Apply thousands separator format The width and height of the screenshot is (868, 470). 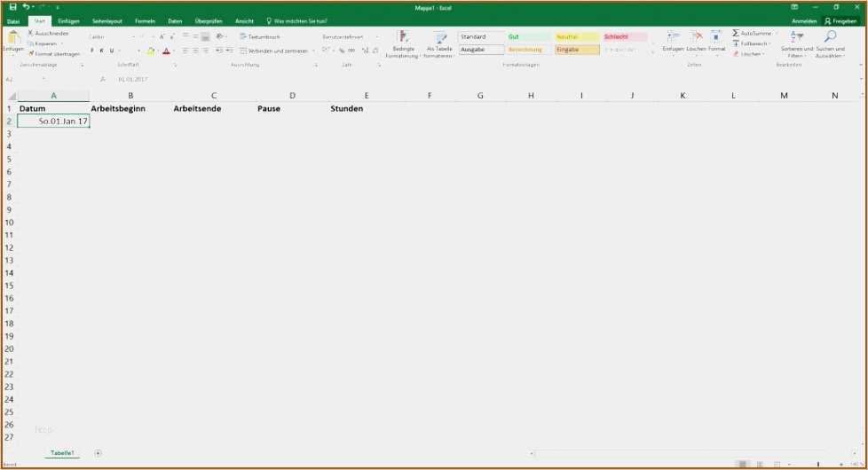pos(351,51)
